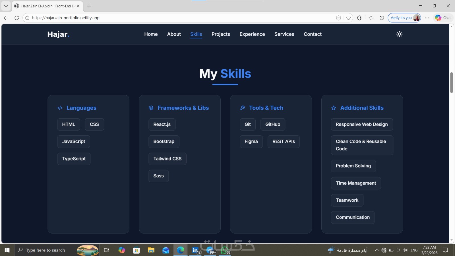Open Edge Settings and more menu

[427, 18]
